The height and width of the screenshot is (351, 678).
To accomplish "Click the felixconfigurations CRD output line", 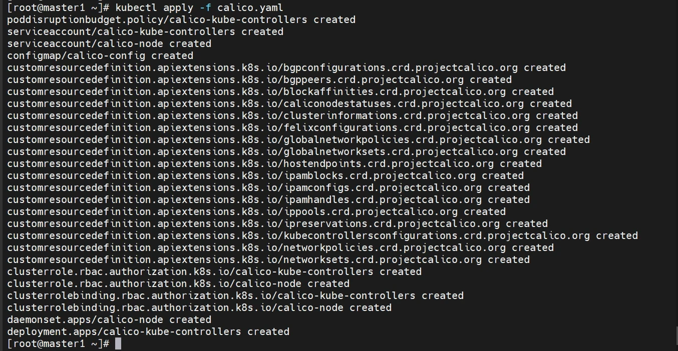I will (292, 127).
